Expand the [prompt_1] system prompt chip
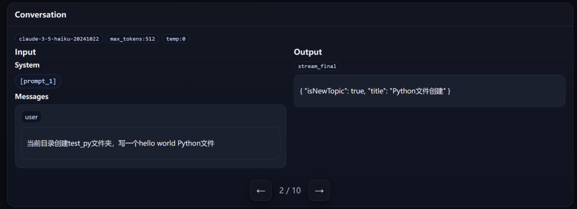The image size is (577, 209). (x=38, y=81)
